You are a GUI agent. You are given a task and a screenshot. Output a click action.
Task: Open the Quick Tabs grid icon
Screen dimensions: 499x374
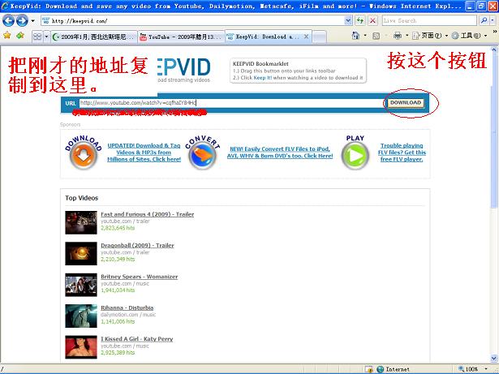click(37, 37)
